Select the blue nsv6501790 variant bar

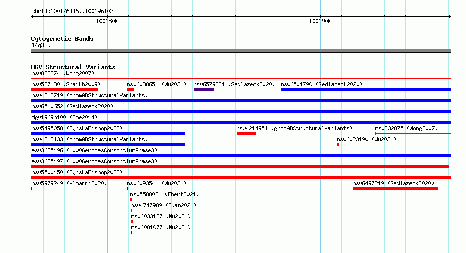(x=366, y=90)
